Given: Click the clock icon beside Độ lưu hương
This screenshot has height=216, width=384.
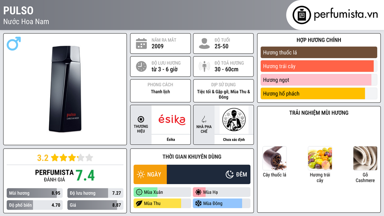Looking at the screenshot, I should tap(141, 66).
